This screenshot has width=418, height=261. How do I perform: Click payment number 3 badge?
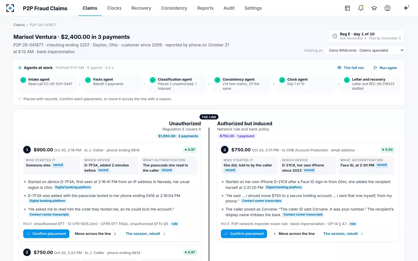coord(225,150)
